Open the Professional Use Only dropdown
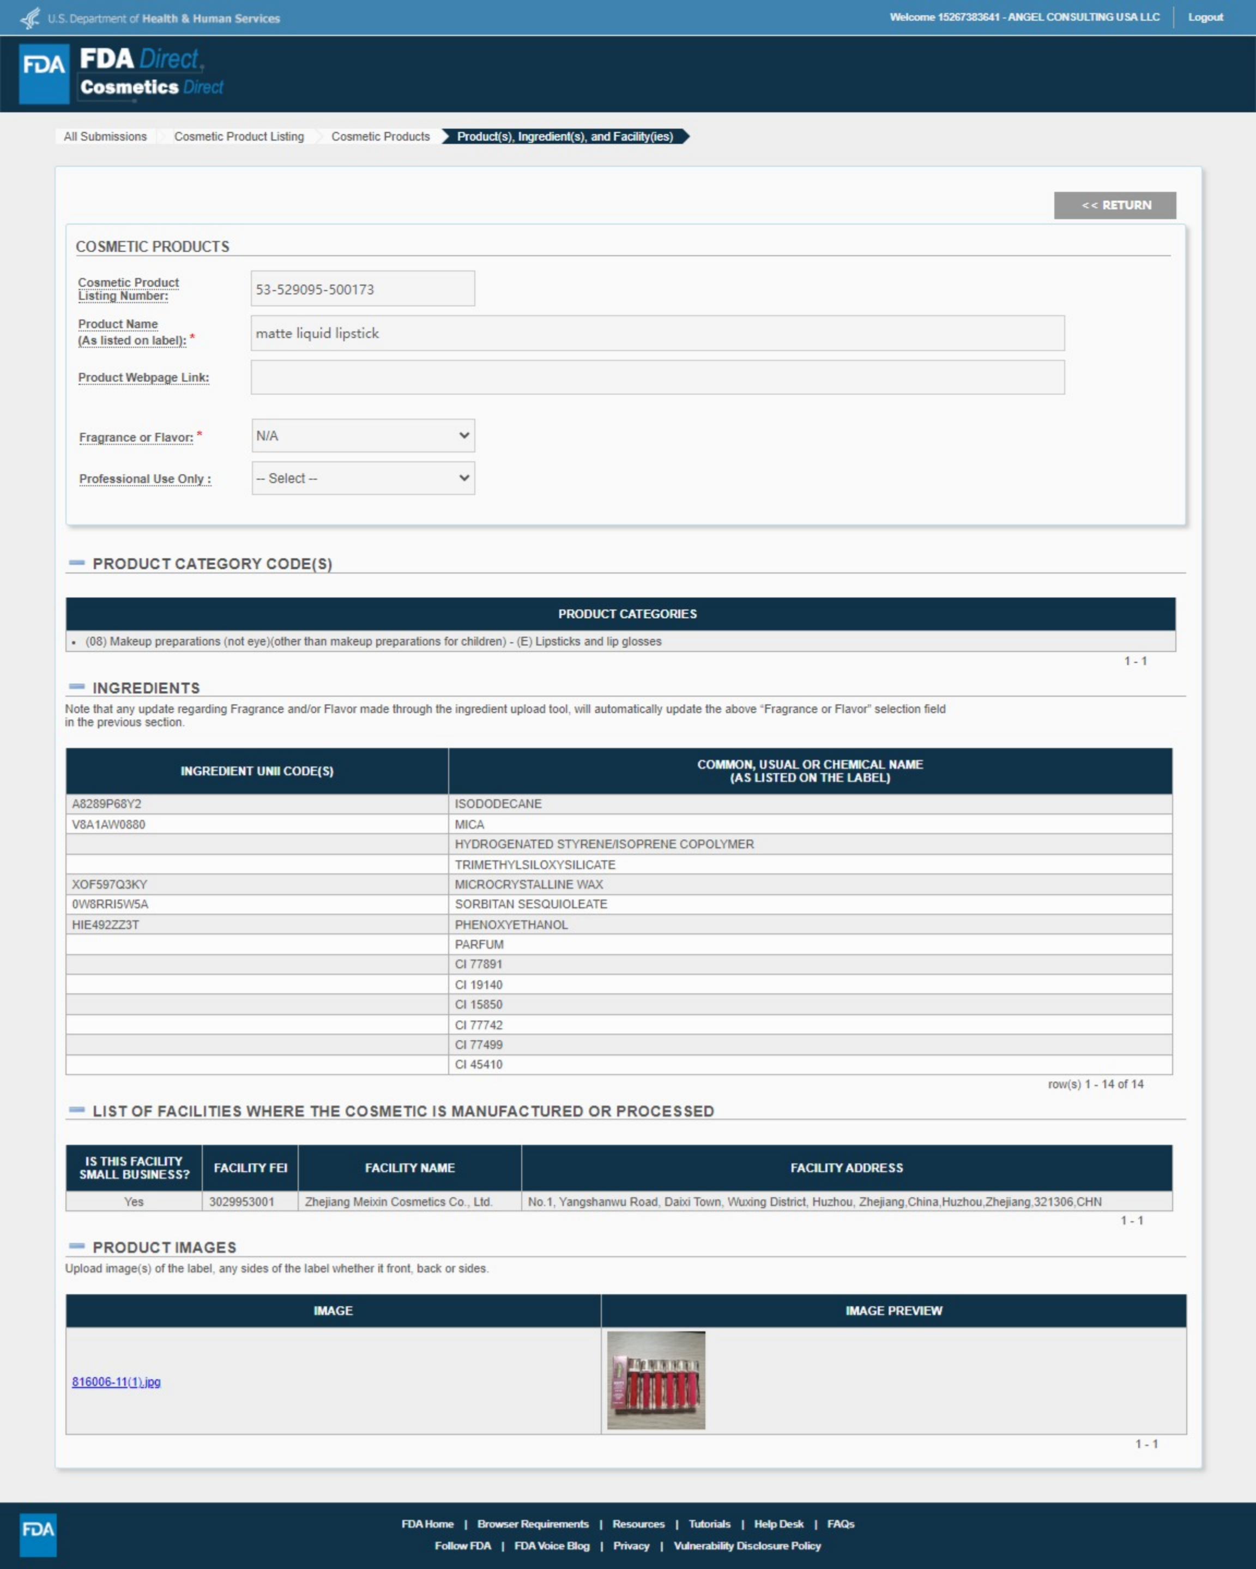 [x=363, y=478]
